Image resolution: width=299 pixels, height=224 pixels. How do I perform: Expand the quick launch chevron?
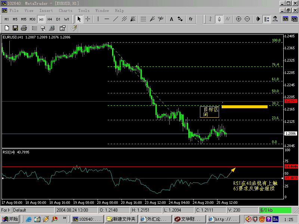click(x=64, y=218)
